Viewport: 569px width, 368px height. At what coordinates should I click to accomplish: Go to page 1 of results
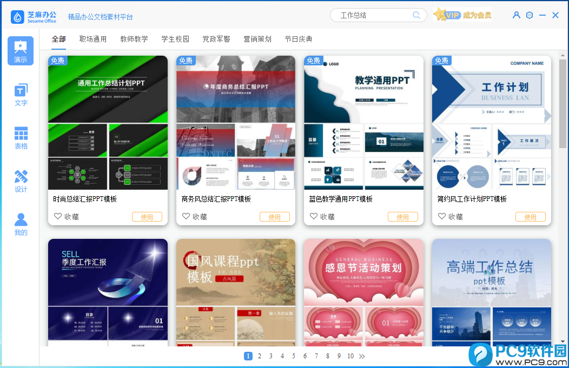coord(248,356)
